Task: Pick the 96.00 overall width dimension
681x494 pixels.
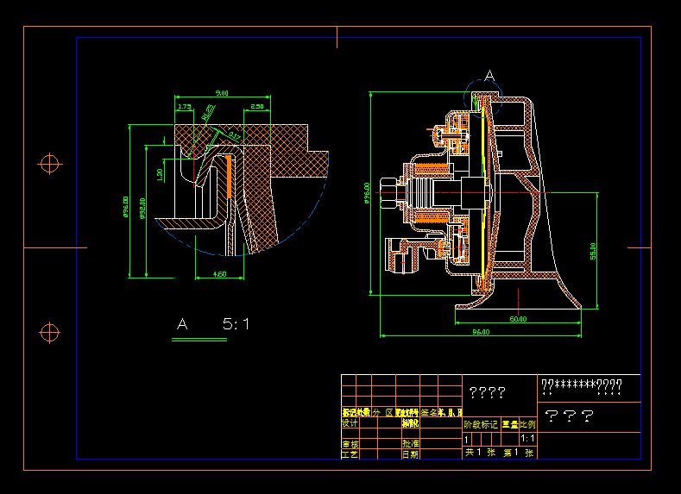Action: 481,332
